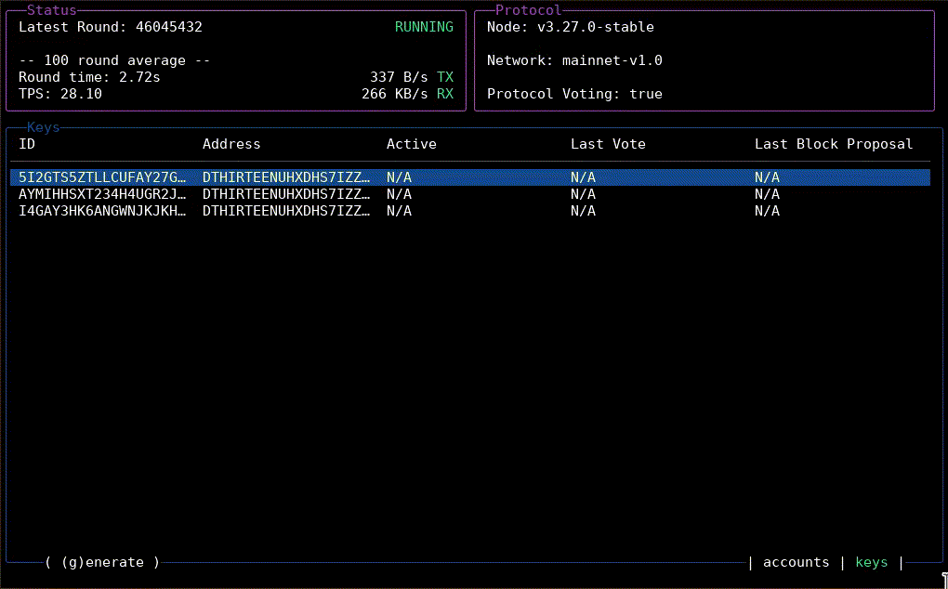This screenshot has width=948, height=589.
Task: Switch to the keys tab
Action: (871, 562)
